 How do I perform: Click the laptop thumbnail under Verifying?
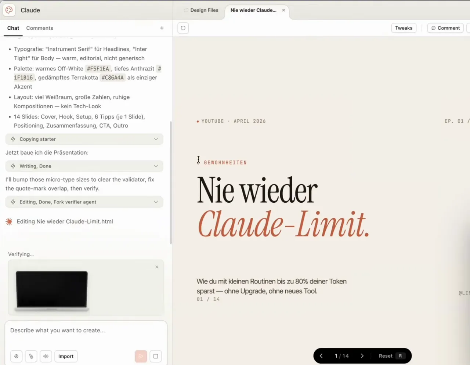(x=52, y=291)
